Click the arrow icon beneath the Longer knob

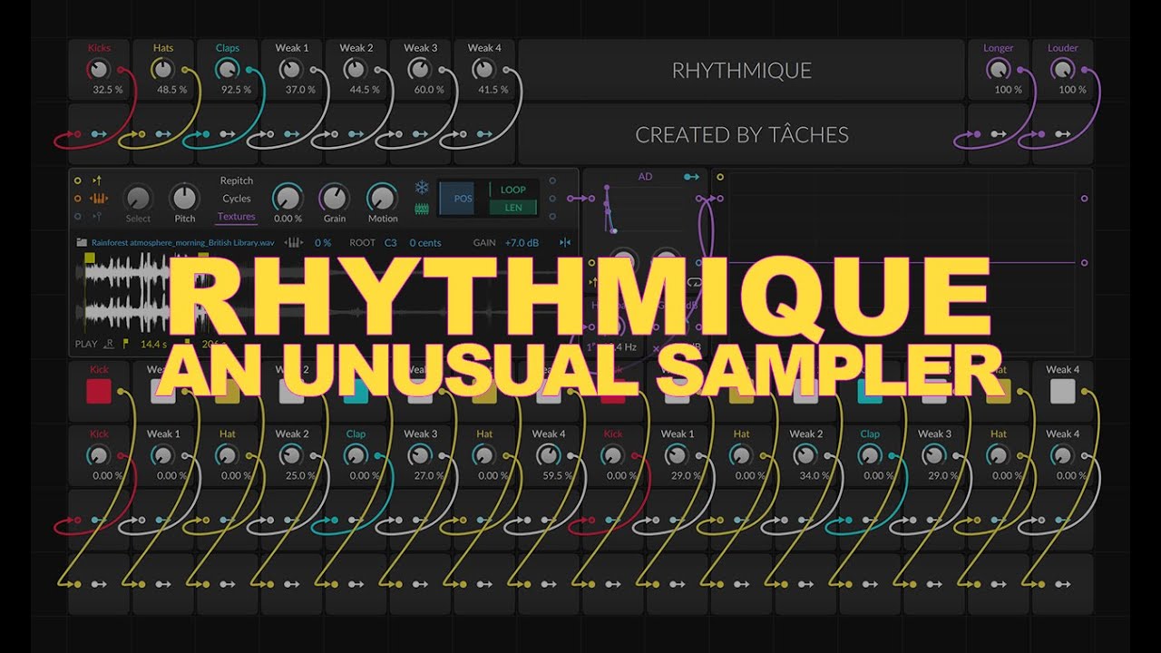coord(998,134)
